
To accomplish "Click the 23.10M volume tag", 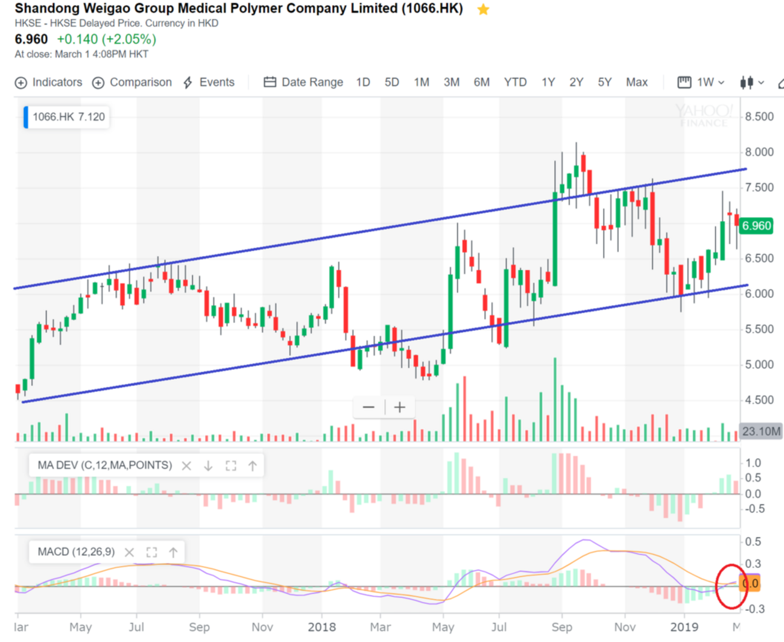I will pos(761,432).
